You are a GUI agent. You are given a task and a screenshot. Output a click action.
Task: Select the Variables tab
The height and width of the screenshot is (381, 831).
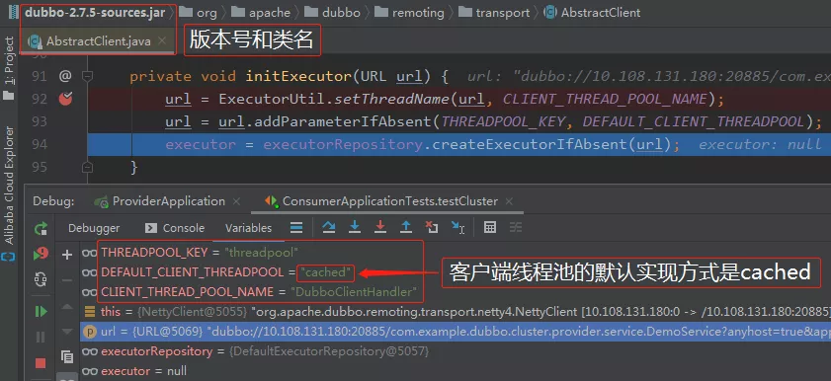(249, 228)
